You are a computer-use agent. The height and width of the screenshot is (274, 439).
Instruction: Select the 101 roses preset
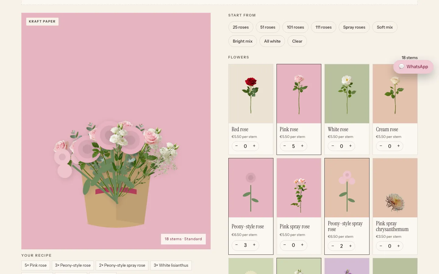click(x=295, y=27)
